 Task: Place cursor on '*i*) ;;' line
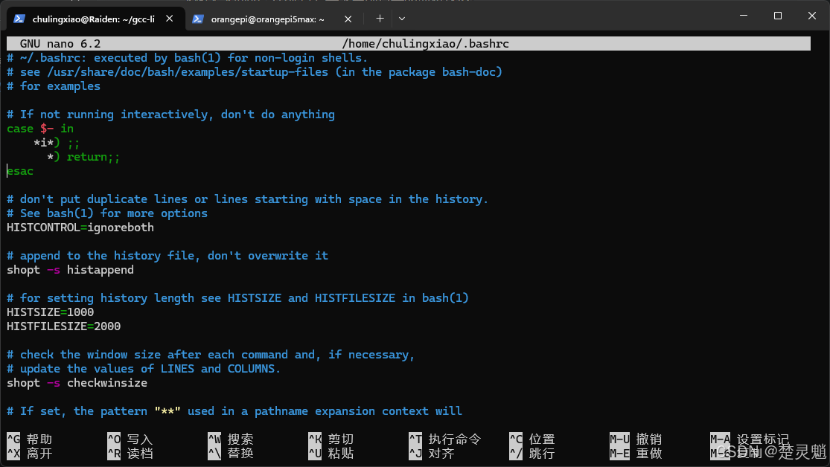[x=57, y=143]
